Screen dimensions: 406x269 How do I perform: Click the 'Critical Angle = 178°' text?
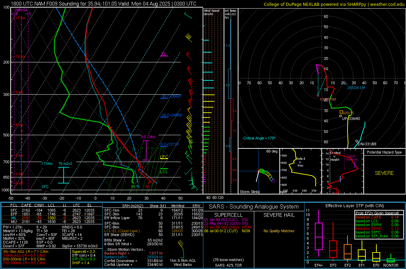259,138
